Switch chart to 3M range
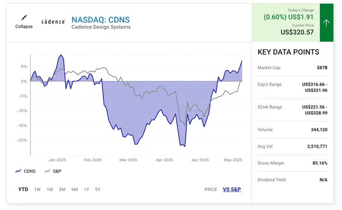Screen dimensions: 342x210 pos(62,189)
